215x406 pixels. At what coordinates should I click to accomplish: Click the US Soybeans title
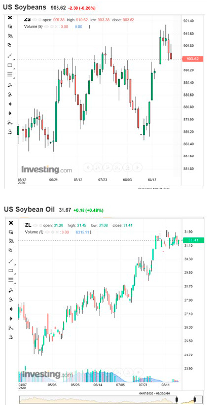[x=24, y=8]
